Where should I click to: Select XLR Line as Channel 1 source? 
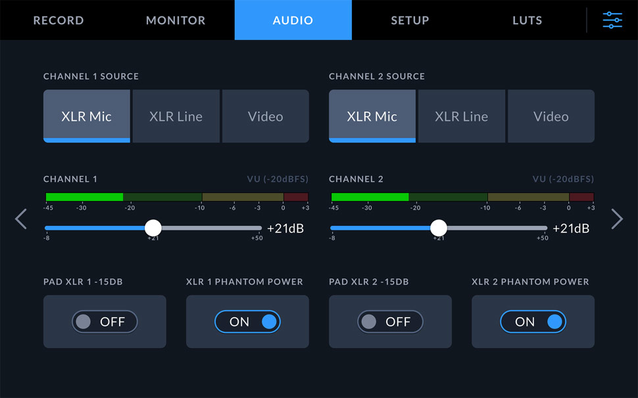[176, 116]
